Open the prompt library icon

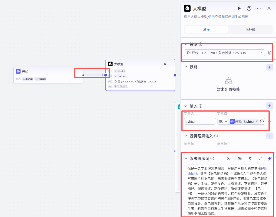click(x=239, y=158)
